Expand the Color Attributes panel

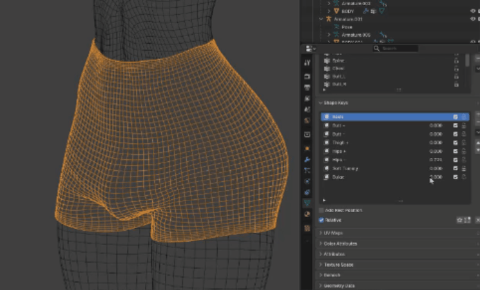[320, 244]
